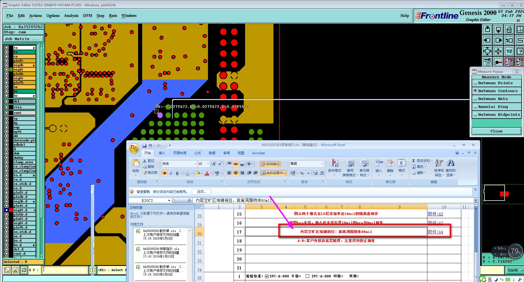The width and height of the screenshot is (524, 282).
Task: Click the Excel formula bar text
Action: pyautogui.click(x=234, y=201)
